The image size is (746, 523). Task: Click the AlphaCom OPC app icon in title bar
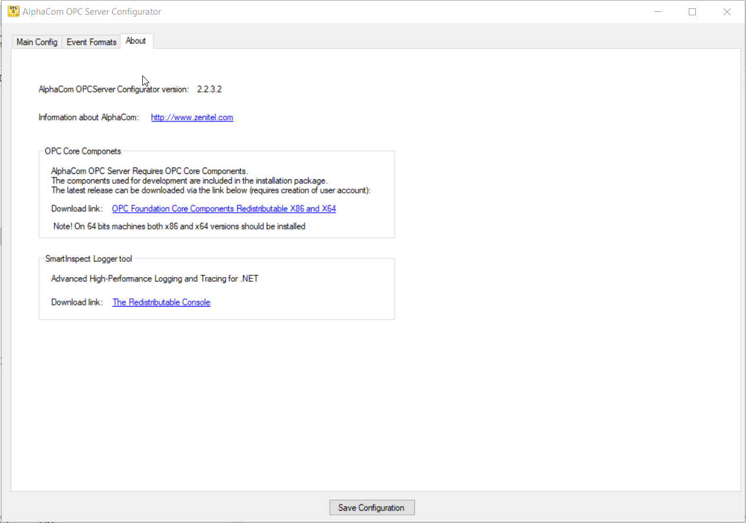(13, 11)
